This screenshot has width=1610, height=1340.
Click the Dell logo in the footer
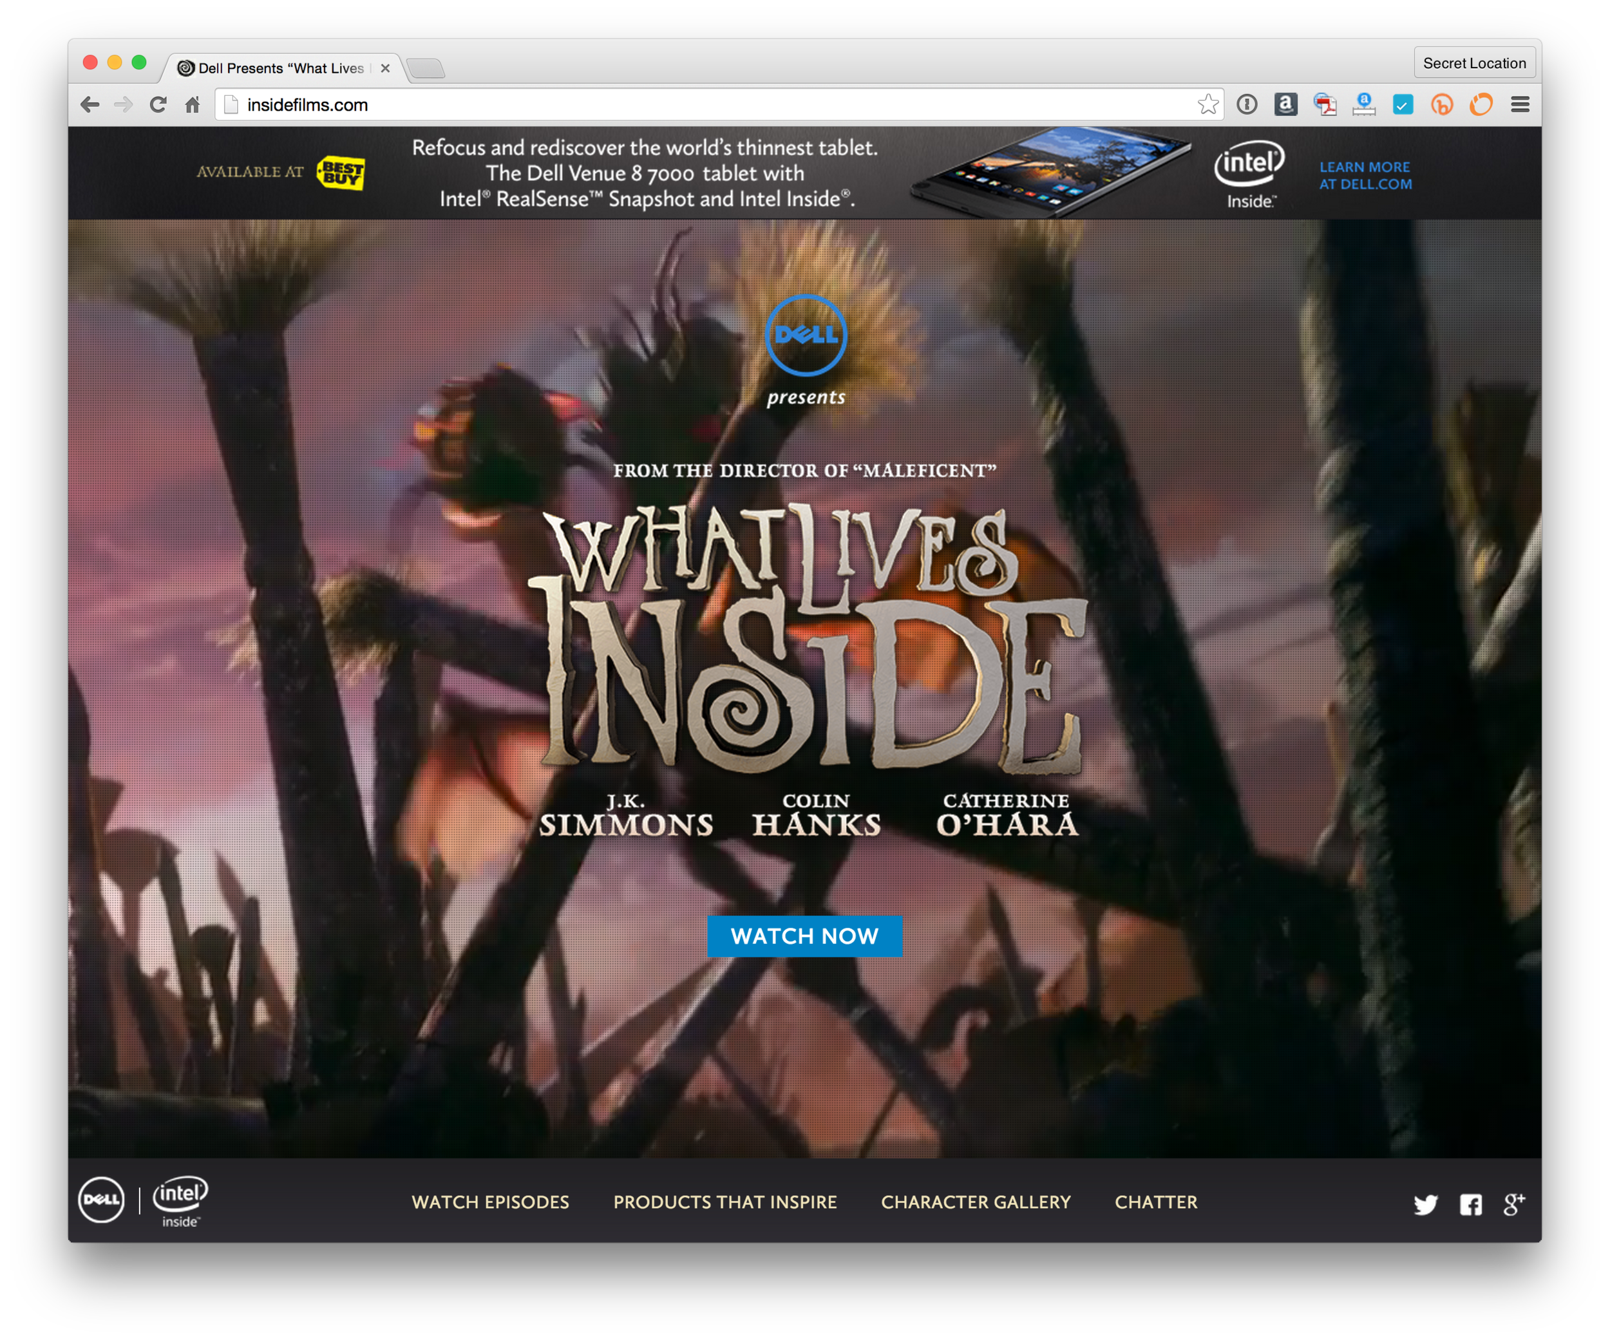(101, 1200)
